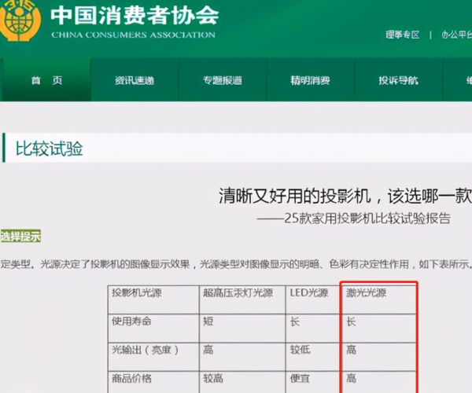Select the LED光源 column header

tap(309, 292)
